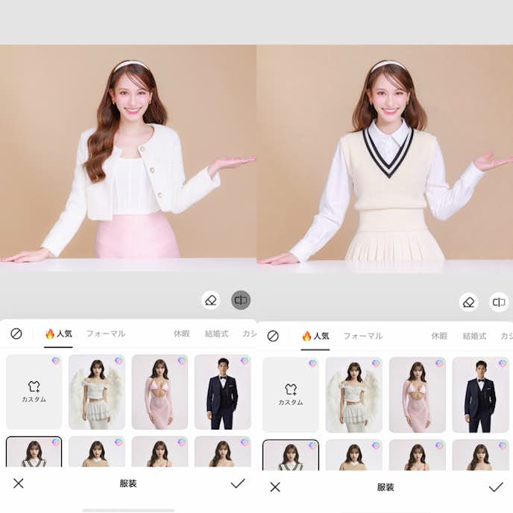Select 休暇 tab in left panel
Image resolution: width=513 pixels, height=513 pixels.
(x=182, y=334)
